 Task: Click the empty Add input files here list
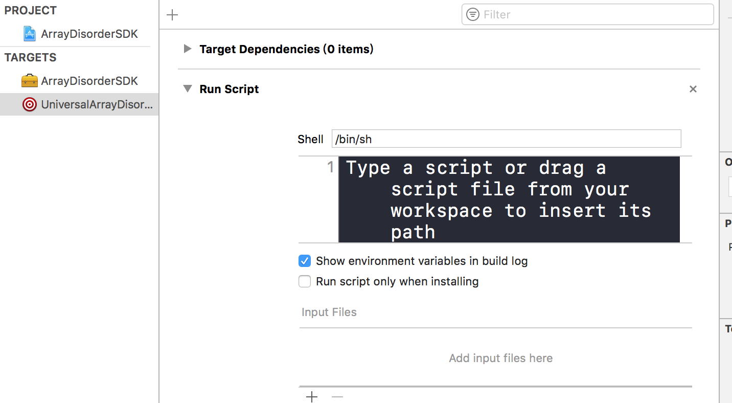point(500,358)
